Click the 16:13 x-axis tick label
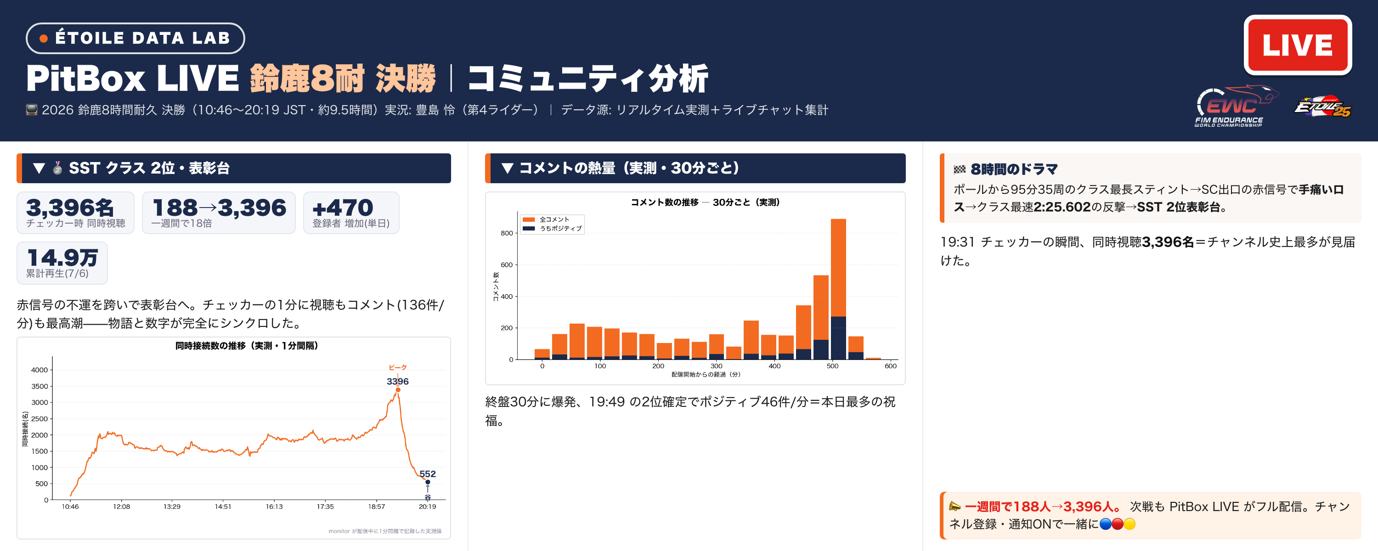 [274, 506]
